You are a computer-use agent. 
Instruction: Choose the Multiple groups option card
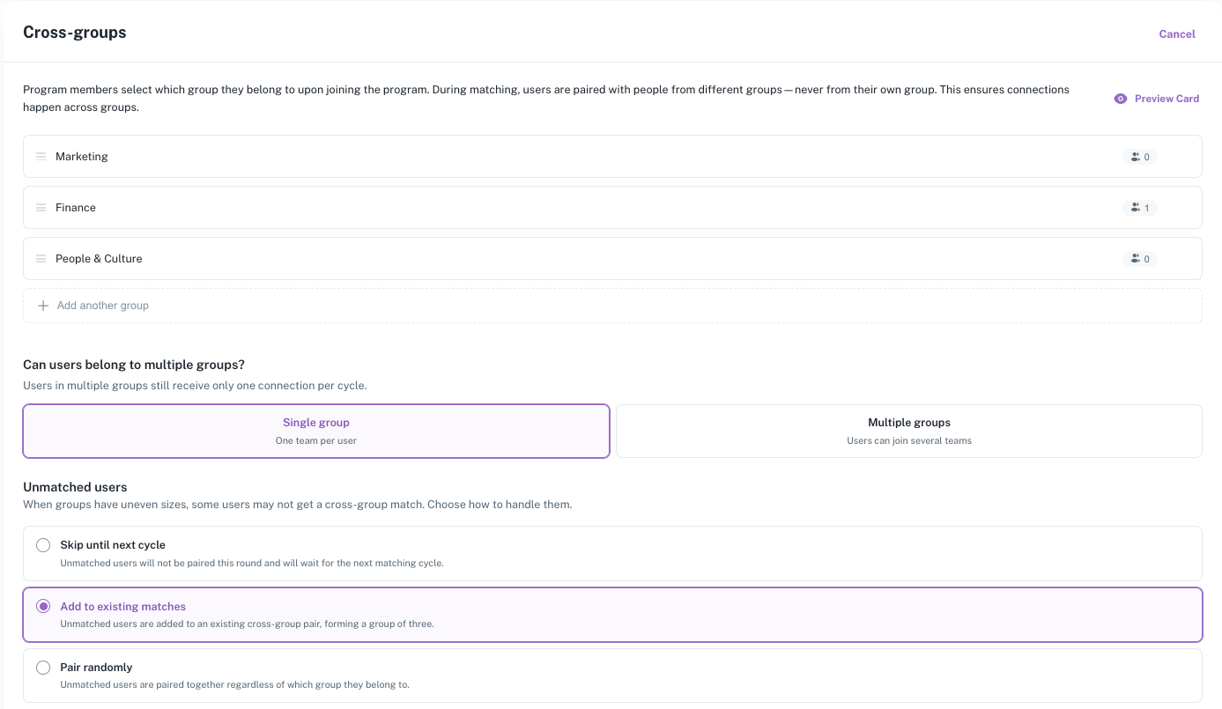(x=909, y=432)
